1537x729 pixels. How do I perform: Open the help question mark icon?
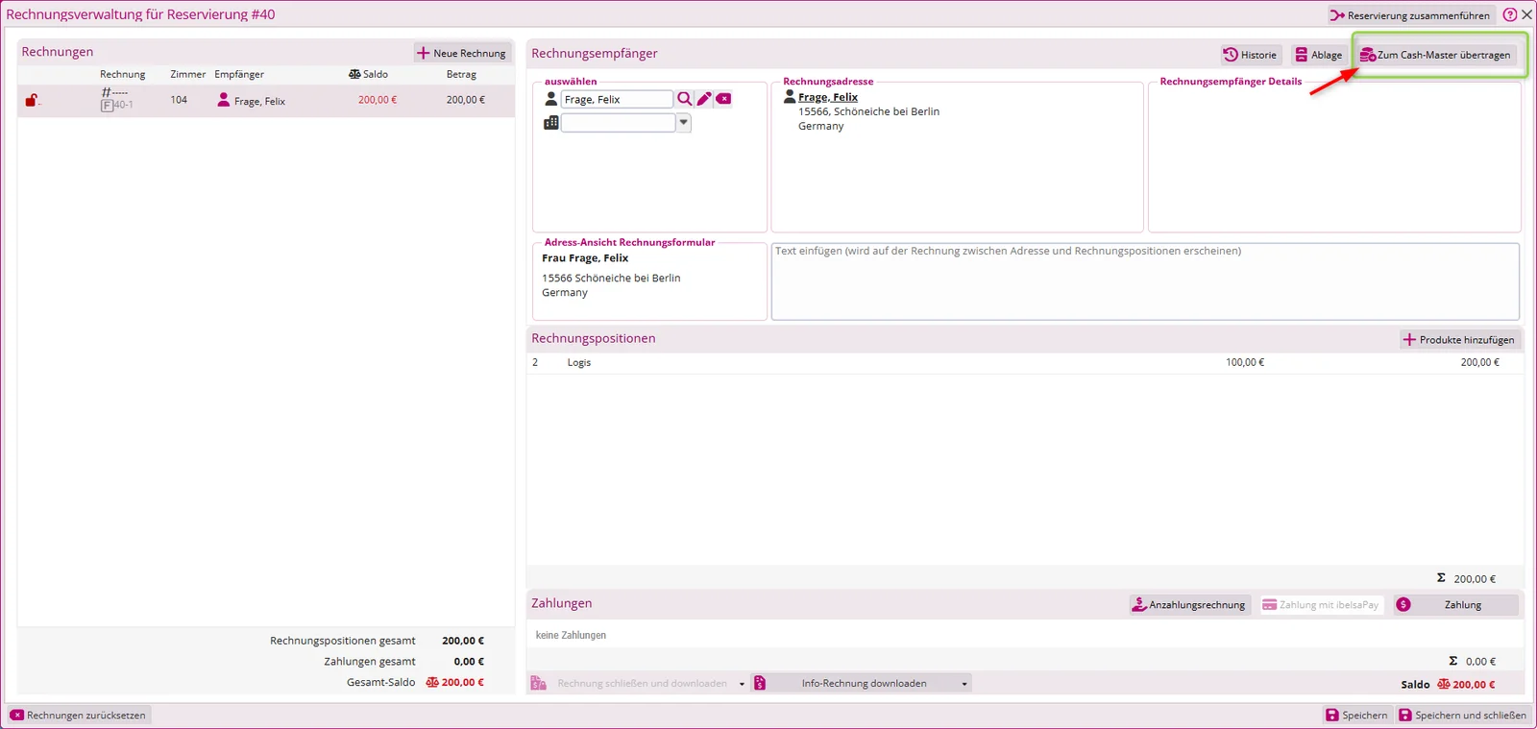(x=1509, y=14)
